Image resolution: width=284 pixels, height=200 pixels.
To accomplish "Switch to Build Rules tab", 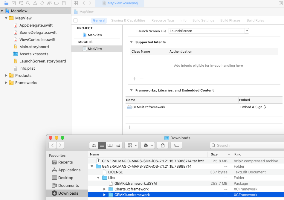I will coord(255,20).
